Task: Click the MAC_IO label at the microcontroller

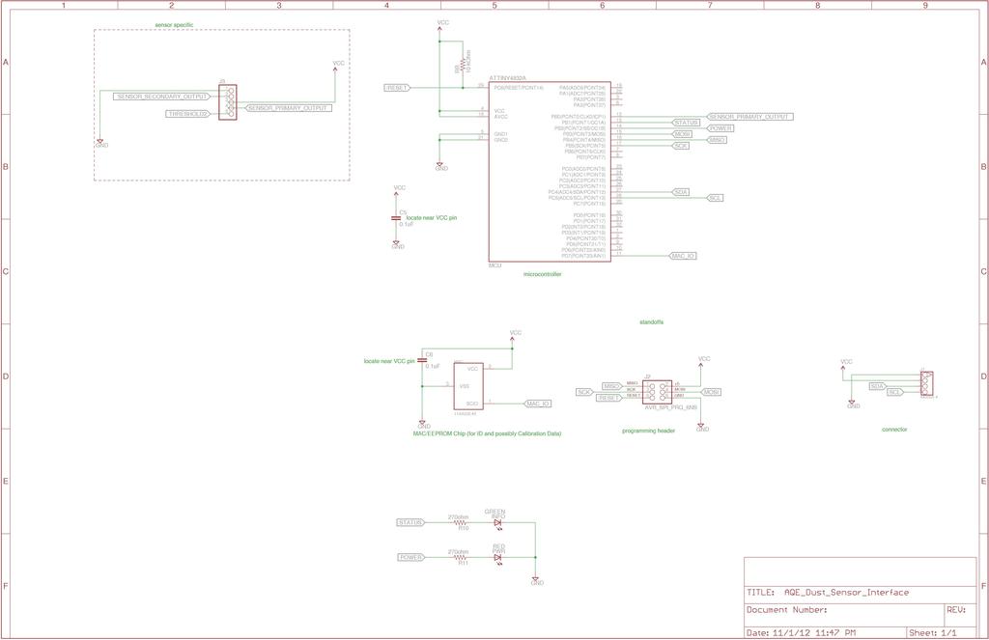Action: [x=683, y=256]
